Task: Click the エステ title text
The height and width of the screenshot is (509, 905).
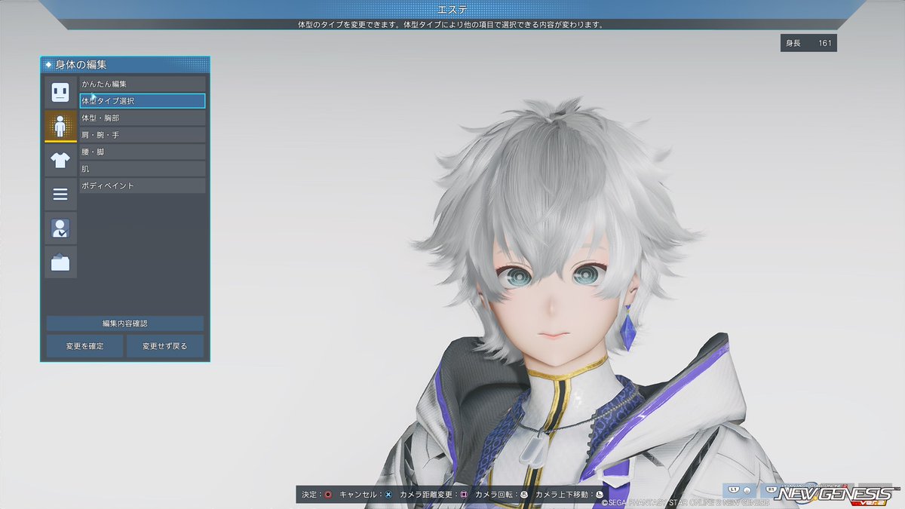Action: [x=452, y=9]
